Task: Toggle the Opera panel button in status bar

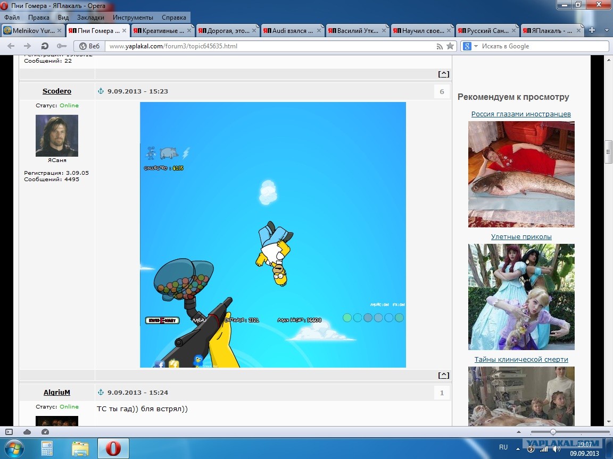Action: (x=9, y=432)
